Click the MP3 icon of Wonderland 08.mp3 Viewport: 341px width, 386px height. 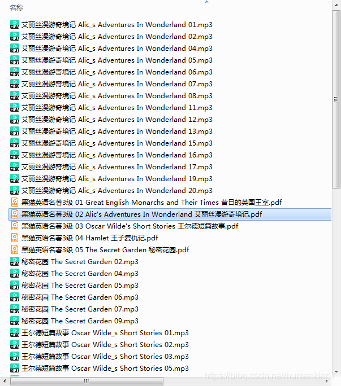(x=15, y=96)
